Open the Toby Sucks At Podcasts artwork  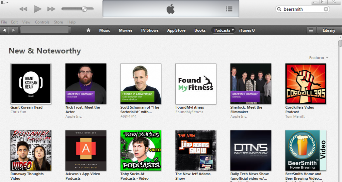click(141, 150)
